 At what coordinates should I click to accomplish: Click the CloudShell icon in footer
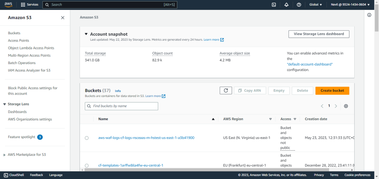[x=6, y=175]
